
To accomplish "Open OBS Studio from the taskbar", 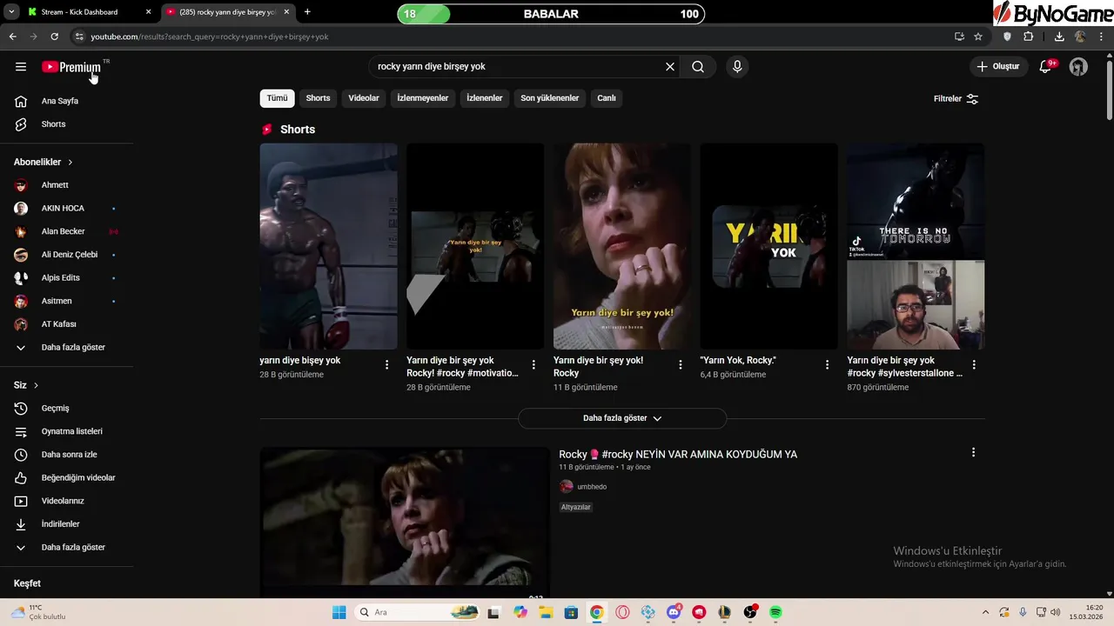I will click(x=750, y=612).
